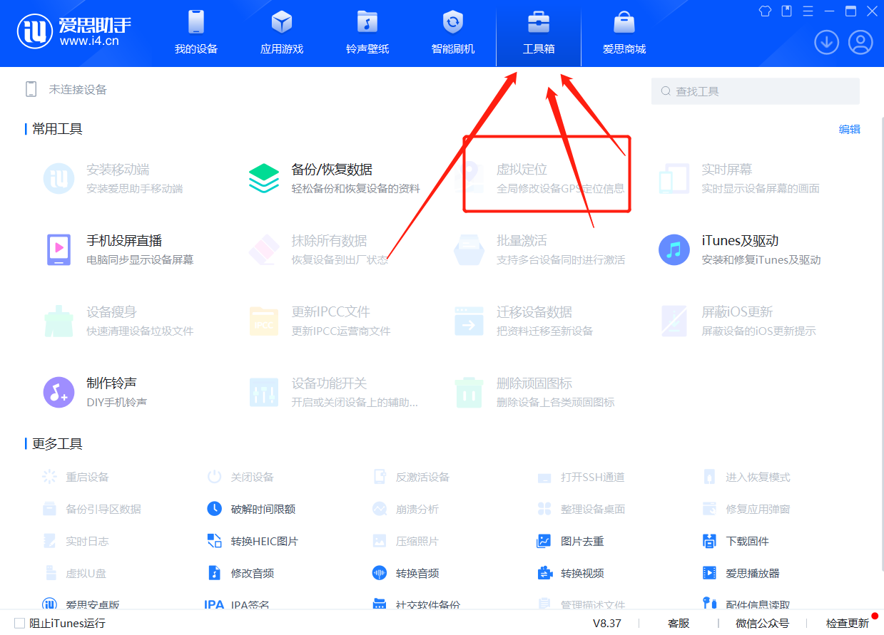Launch 手机投屏直播 icon

pos(59,249)
